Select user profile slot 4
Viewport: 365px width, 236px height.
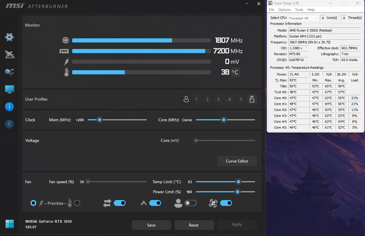click(230, 99)
